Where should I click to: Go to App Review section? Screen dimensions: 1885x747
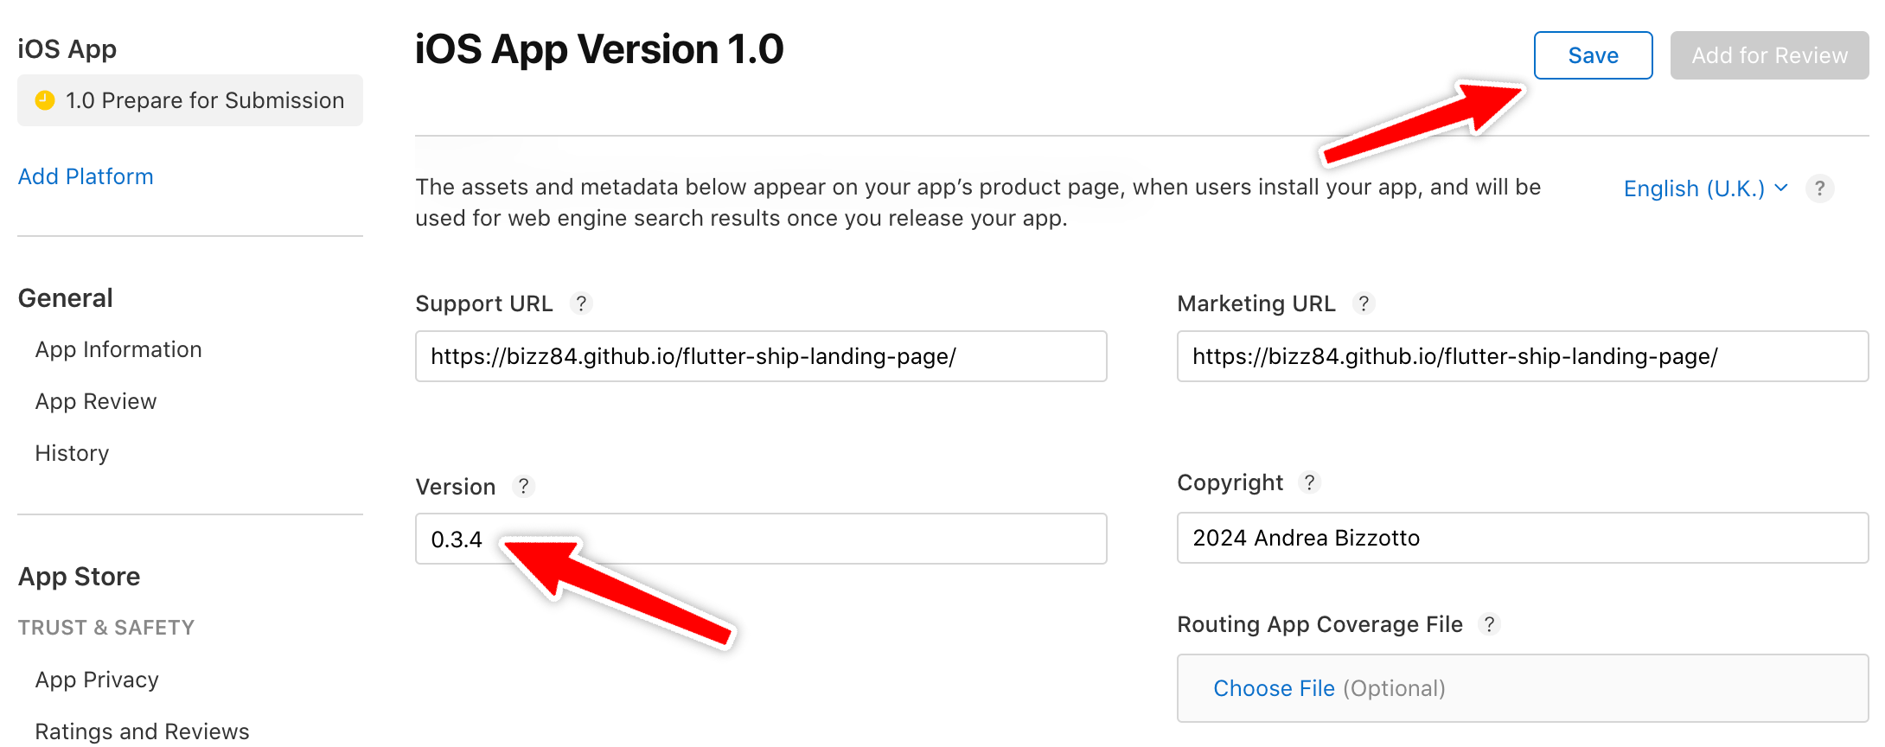[96, 401]
